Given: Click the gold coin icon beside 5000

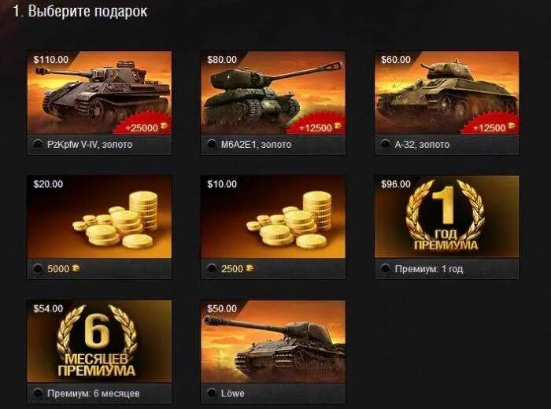Looking at the screenshot, I should tap(76, 268).
